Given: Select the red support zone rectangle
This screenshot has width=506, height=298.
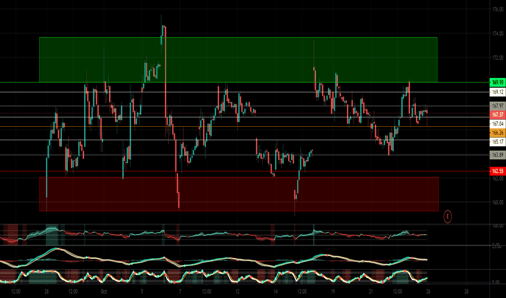Looking at the screenshot, I should [x=239, y=194].
